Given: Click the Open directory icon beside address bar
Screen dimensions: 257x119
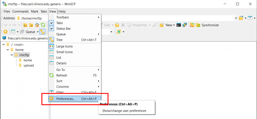Looking at the screenshot, I should (241, 18).
